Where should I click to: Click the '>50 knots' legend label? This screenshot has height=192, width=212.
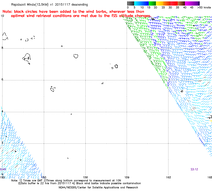[204, 8]
